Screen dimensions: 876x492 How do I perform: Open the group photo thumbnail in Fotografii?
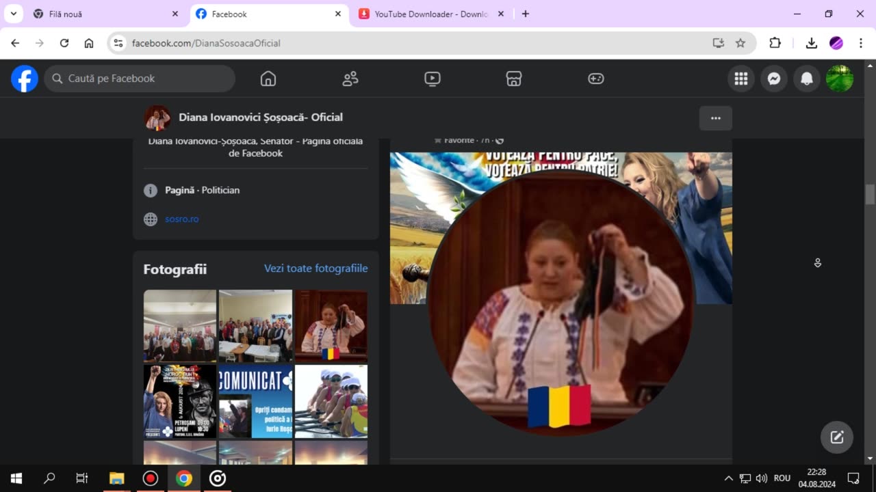[180, 326]
